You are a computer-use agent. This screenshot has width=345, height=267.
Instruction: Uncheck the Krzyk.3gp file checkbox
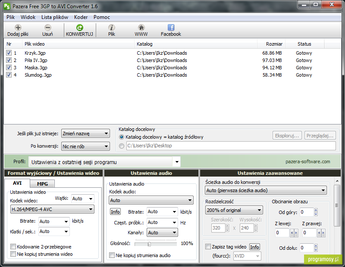coord(9,53)
